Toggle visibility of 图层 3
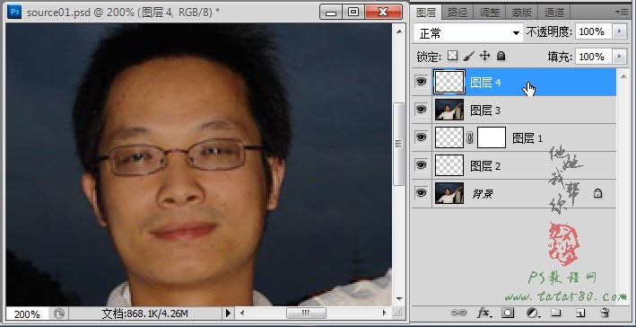This screenshot has height=327, width=636. (421, 110)
